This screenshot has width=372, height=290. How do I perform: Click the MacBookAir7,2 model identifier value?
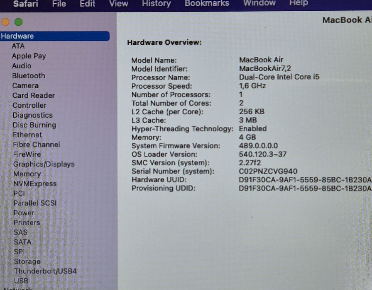[265, 68]
